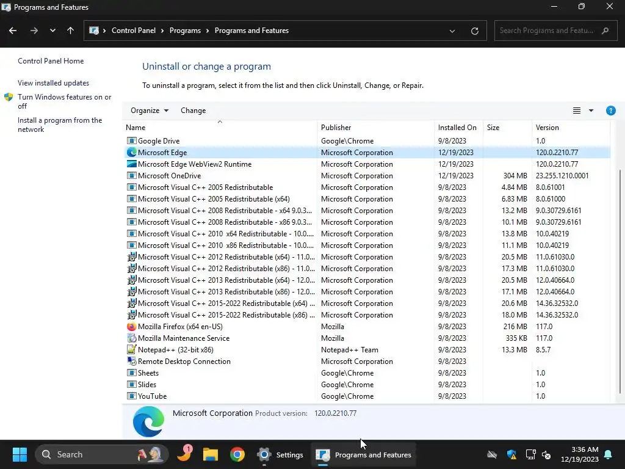This screenshot has height=469, width=625.
Task: Click the 216 MB size of Firefox
Action: tap(515, 326)
